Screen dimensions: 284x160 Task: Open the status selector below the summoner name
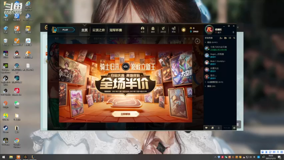click(218, 32)
